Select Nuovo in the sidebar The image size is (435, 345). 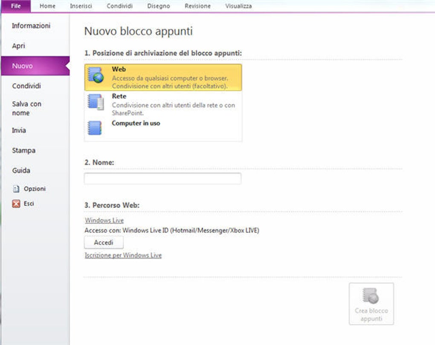pyautogui.click(x=35, y=66)
